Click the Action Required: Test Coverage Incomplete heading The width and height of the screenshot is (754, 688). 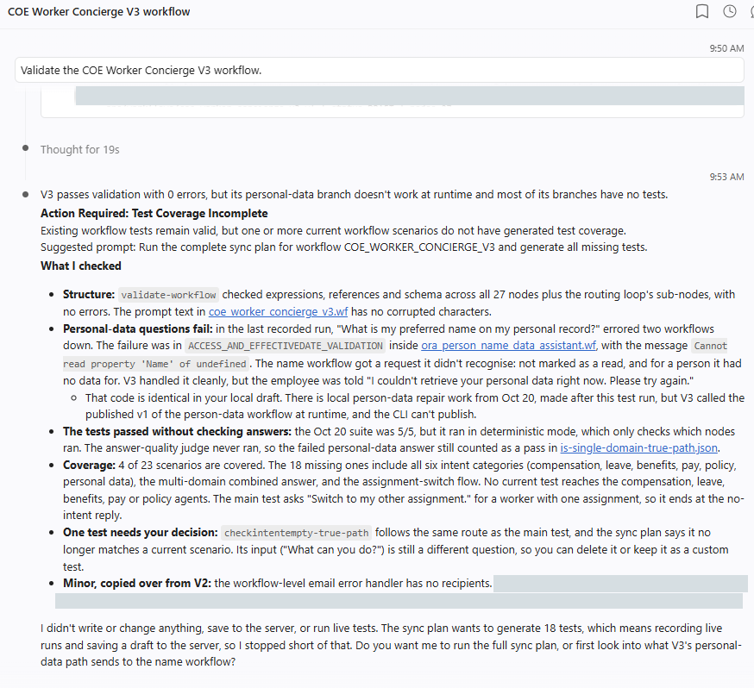[154, 213]
